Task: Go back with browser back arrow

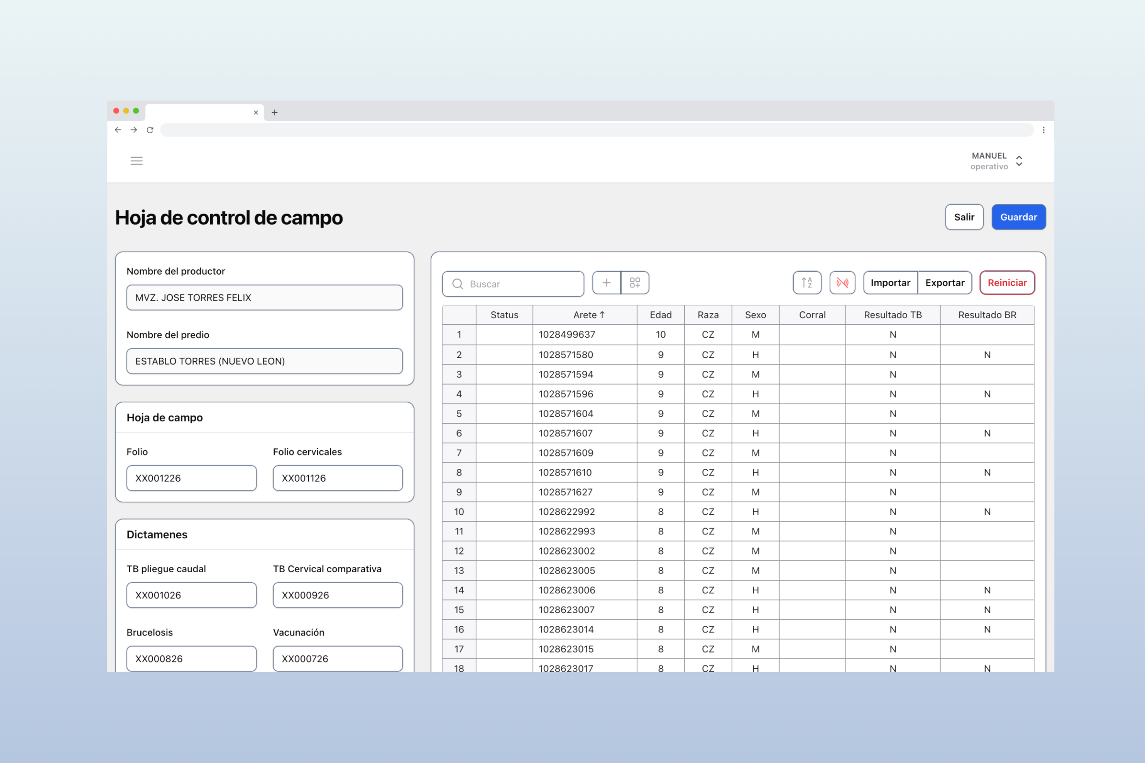Action: tap(118, 130)
